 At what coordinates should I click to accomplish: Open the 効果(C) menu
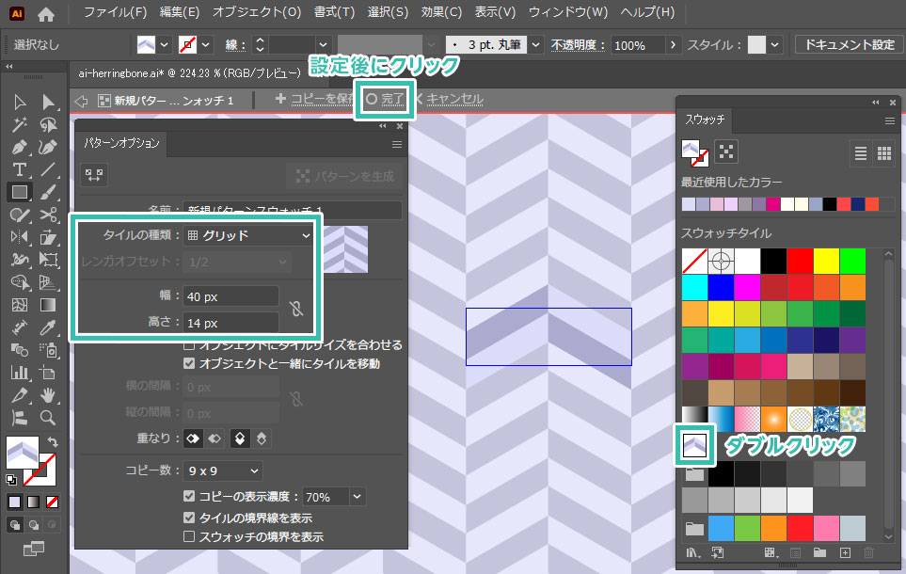point(441,13)
